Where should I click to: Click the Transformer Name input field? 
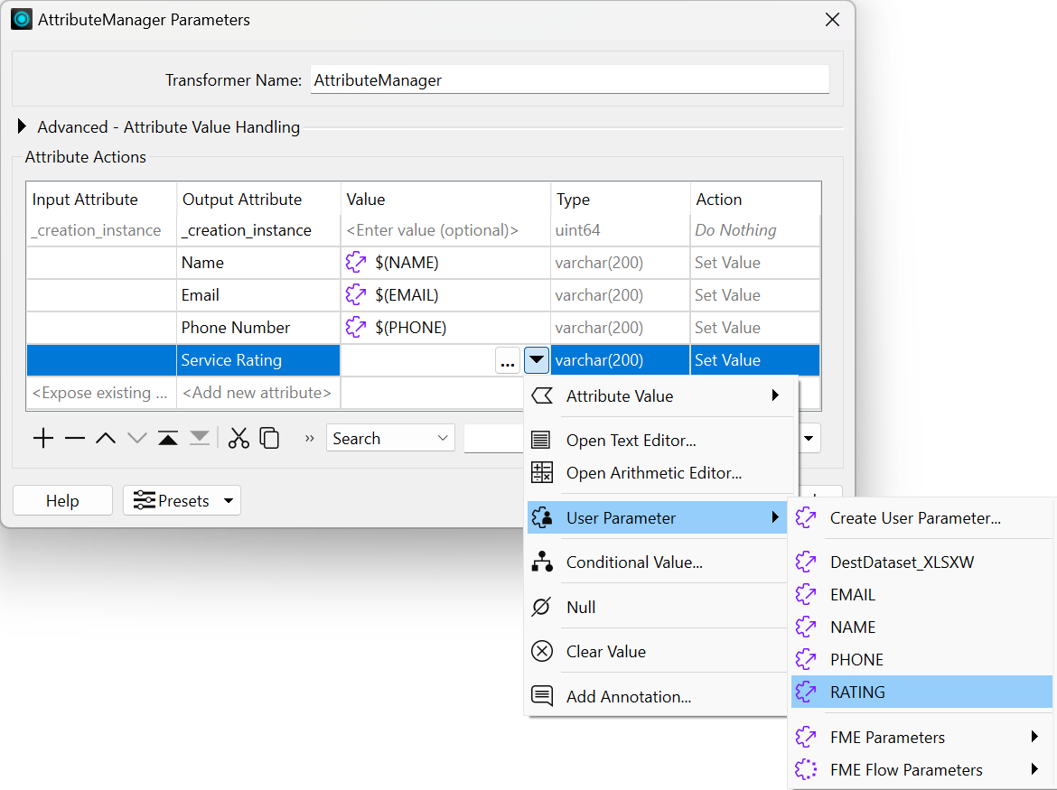click(570, 80)
